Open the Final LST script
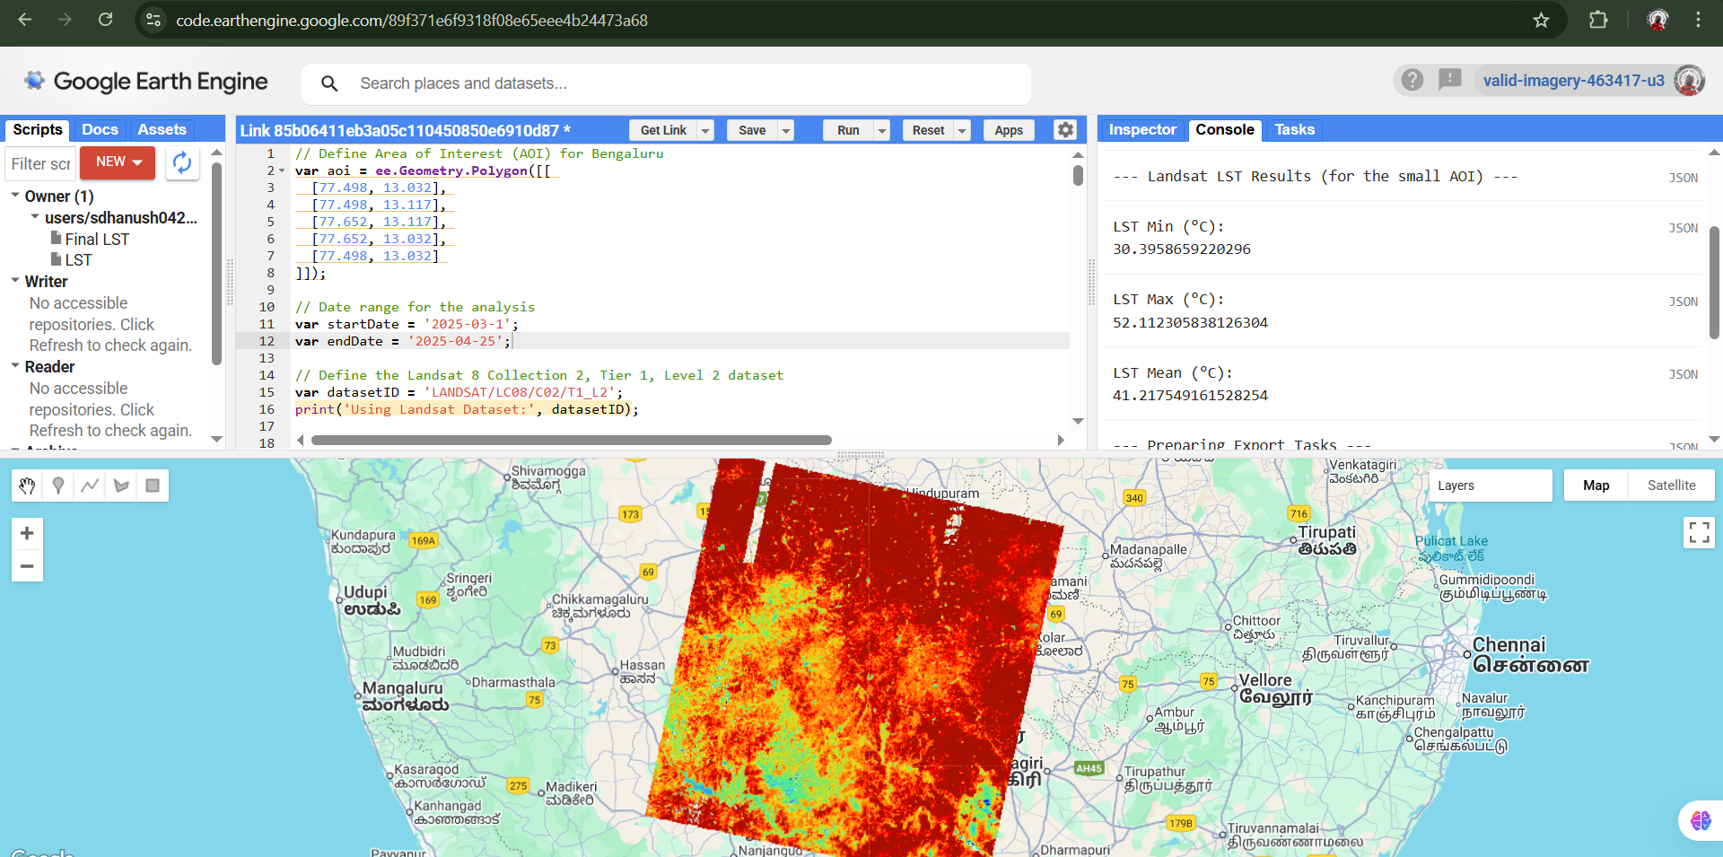This screenshot has width=1723, height=857. 96,239
